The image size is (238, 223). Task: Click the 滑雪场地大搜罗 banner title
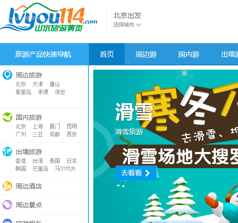[180, 156]
